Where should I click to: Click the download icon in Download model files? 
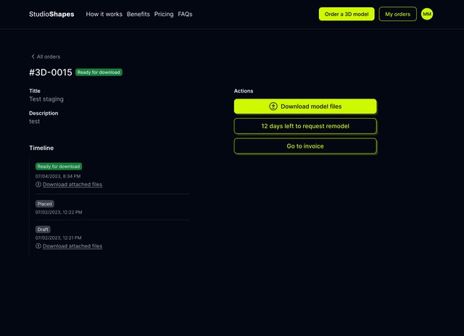click(273, 106)
